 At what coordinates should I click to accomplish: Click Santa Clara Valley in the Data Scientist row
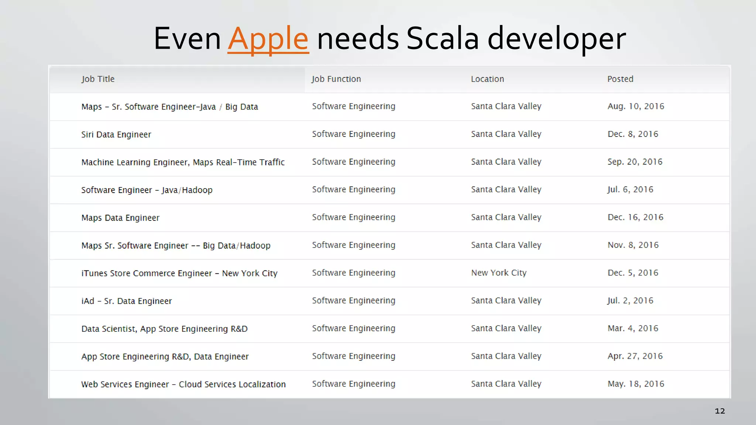(506, 328)
